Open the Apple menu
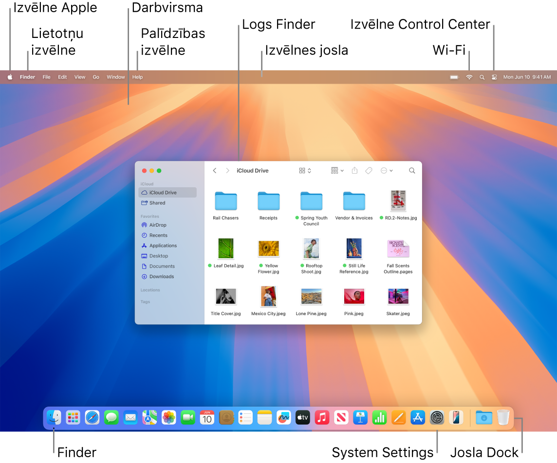Image resolution: width=557 pixels, height=463 pixels. click(x=10, y=77)
